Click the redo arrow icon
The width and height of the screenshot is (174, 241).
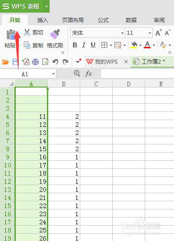point(65,62)
